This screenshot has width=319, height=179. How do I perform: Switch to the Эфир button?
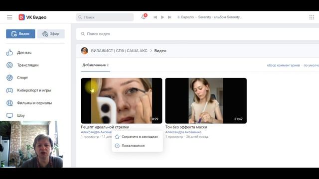pos(51,34)
